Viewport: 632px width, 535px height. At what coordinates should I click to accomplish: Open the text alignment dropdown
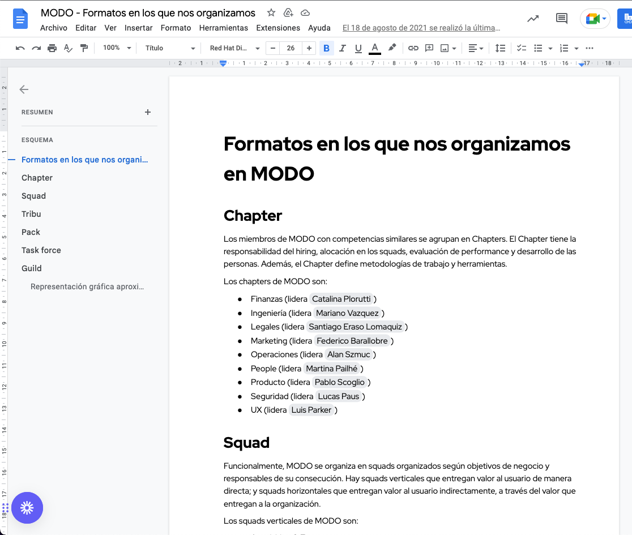pos(476,48)
